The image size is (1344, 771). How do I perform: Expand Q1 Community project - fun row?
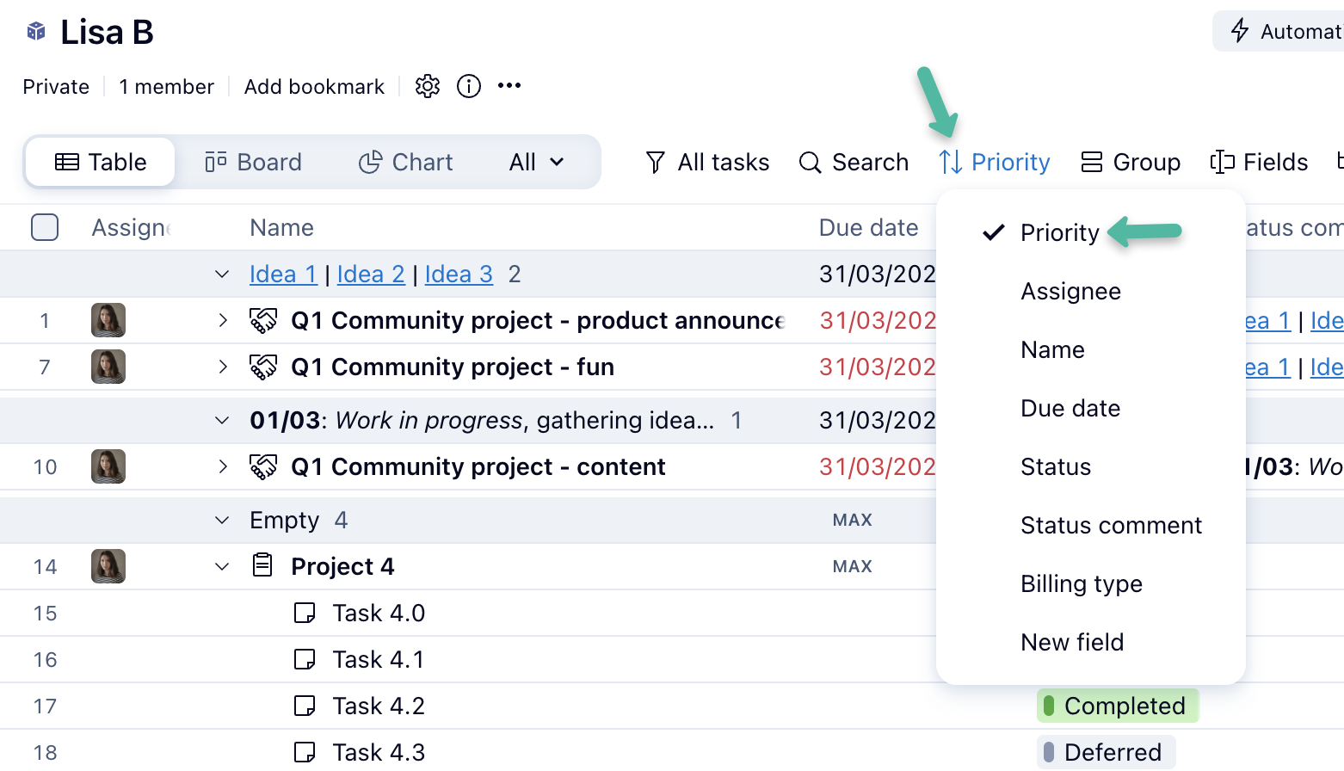point(223,367)
